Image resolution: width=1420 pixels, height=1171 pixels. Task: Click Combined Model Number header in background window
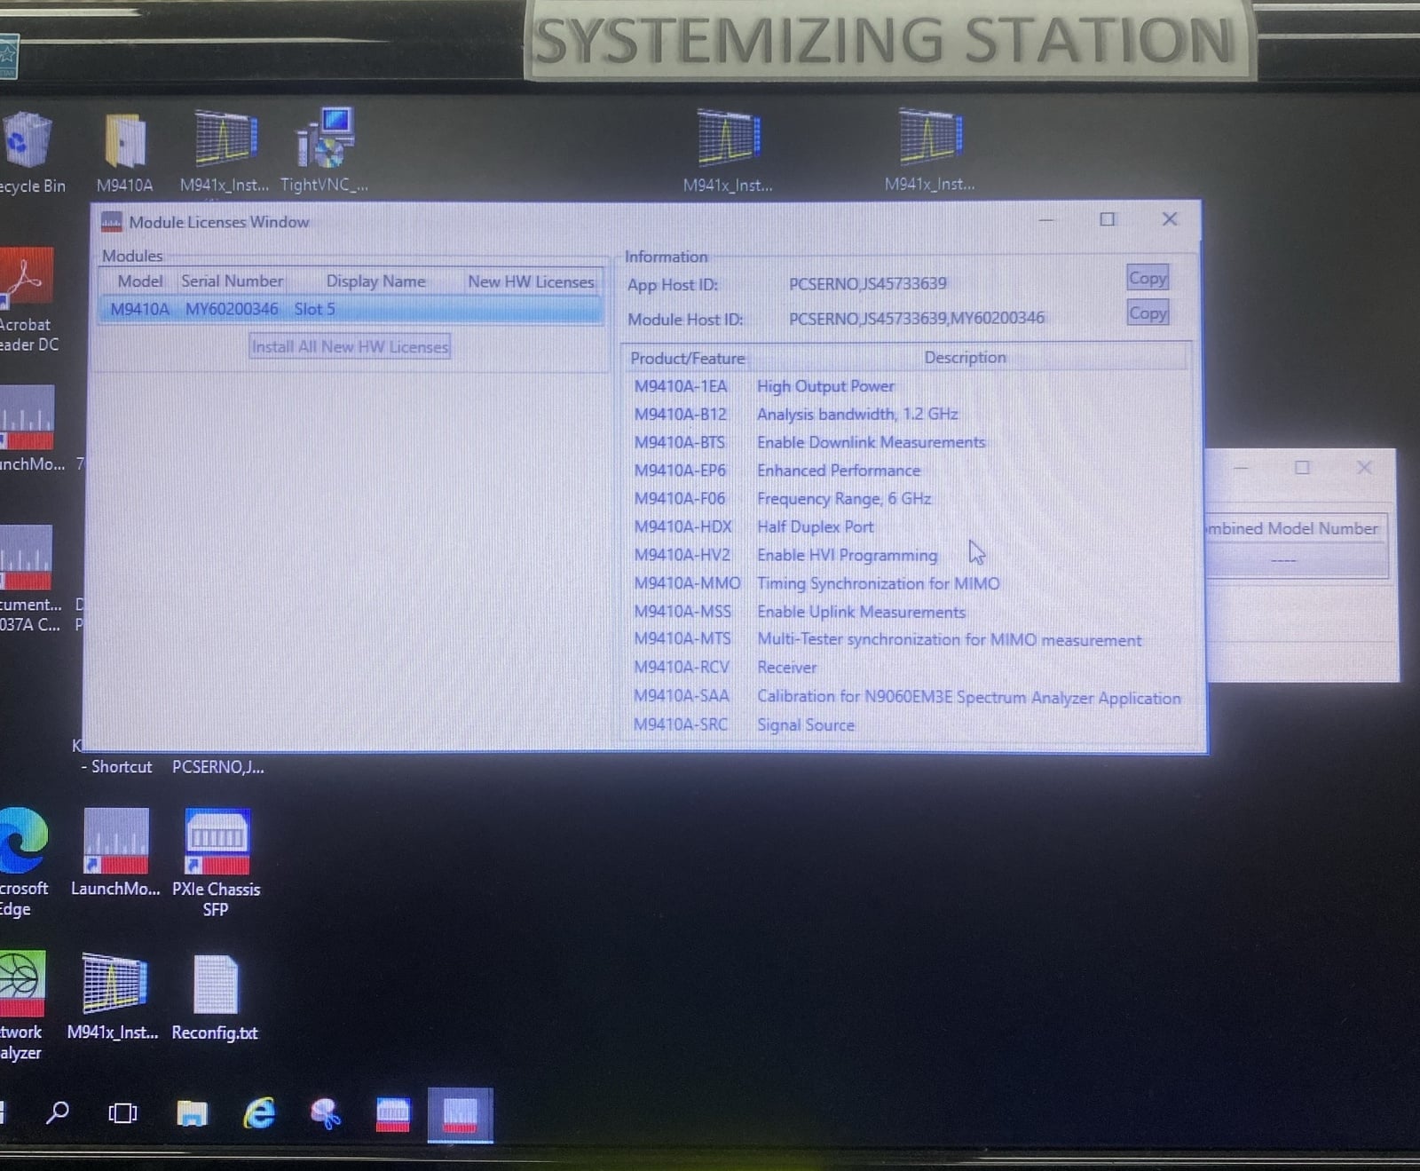pos(1295,528)
